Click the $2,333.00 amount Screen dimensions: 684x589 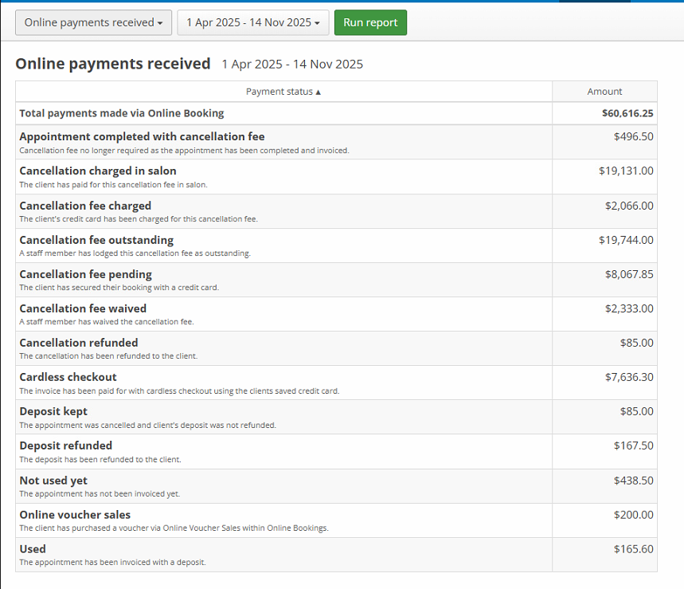(x=629, y=308)
